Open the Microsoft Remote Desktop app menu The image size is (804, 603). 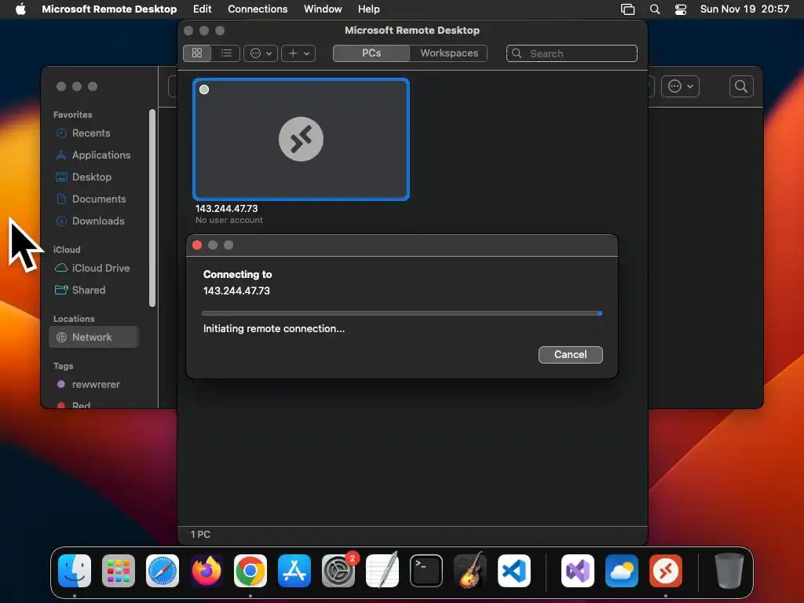[x=109, y=9]
